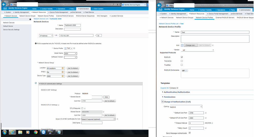
Task: Click the browser Back arrow in left window
Action: pyautogui.click(x=4, y=4)
